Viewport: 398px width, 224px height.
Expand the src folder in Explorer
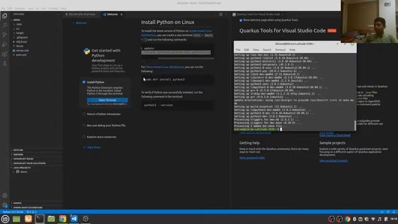tap(17, 29)
